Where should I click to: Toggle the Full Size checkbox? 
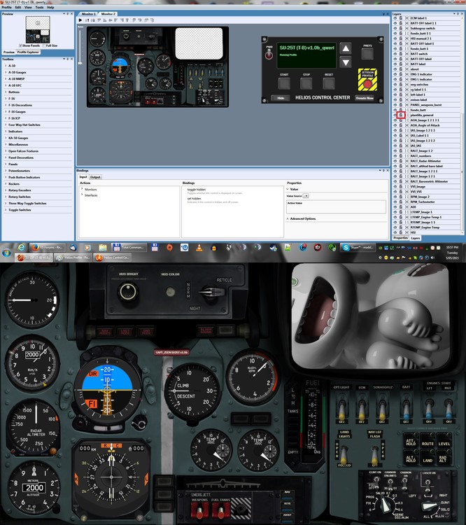(x=44, y=45)
